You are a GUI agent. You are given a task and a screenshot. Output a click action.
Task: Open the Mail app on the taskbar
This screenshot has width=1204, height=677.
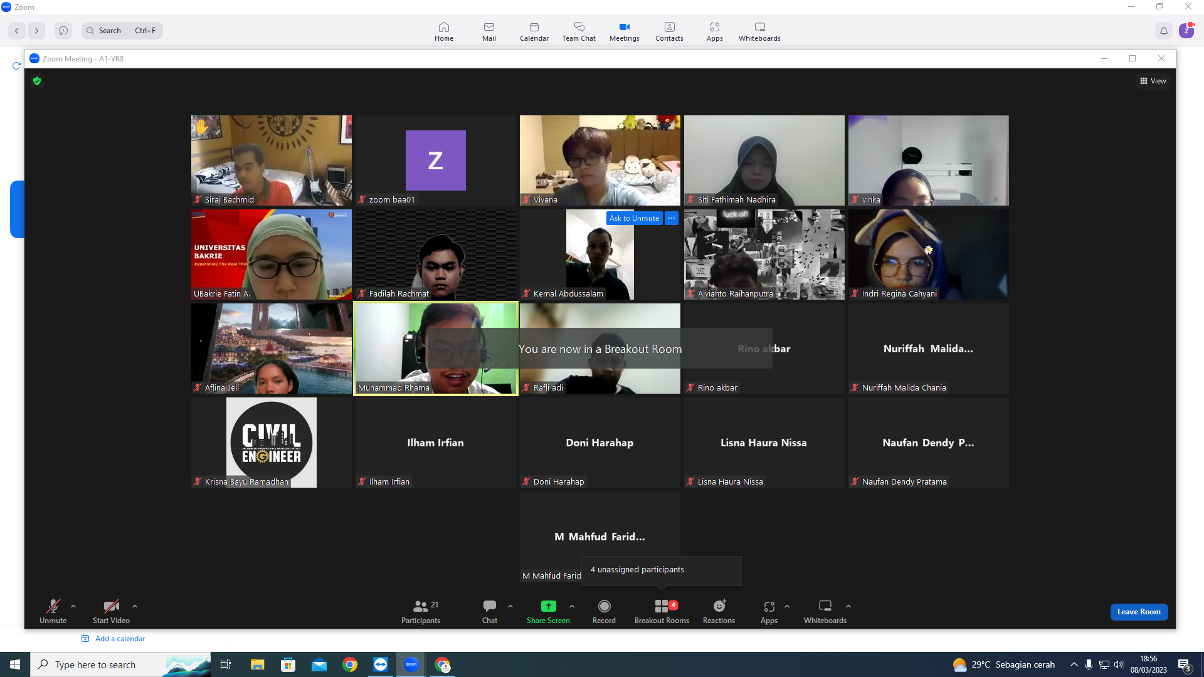319,664
